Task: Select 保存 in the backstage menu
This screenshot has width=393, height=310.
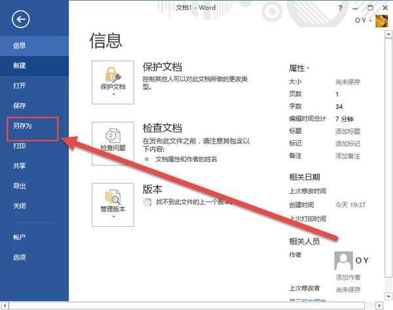Action: (x=34, y=106)
